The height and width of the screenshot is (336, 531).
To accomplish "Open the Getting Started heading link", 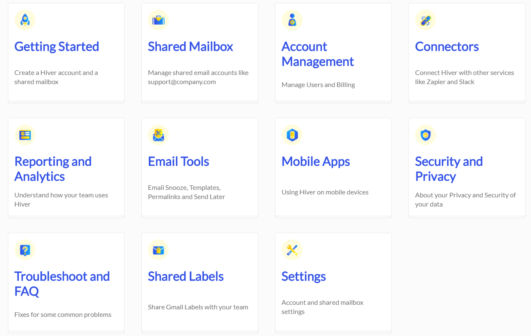I will click(57, 47).
